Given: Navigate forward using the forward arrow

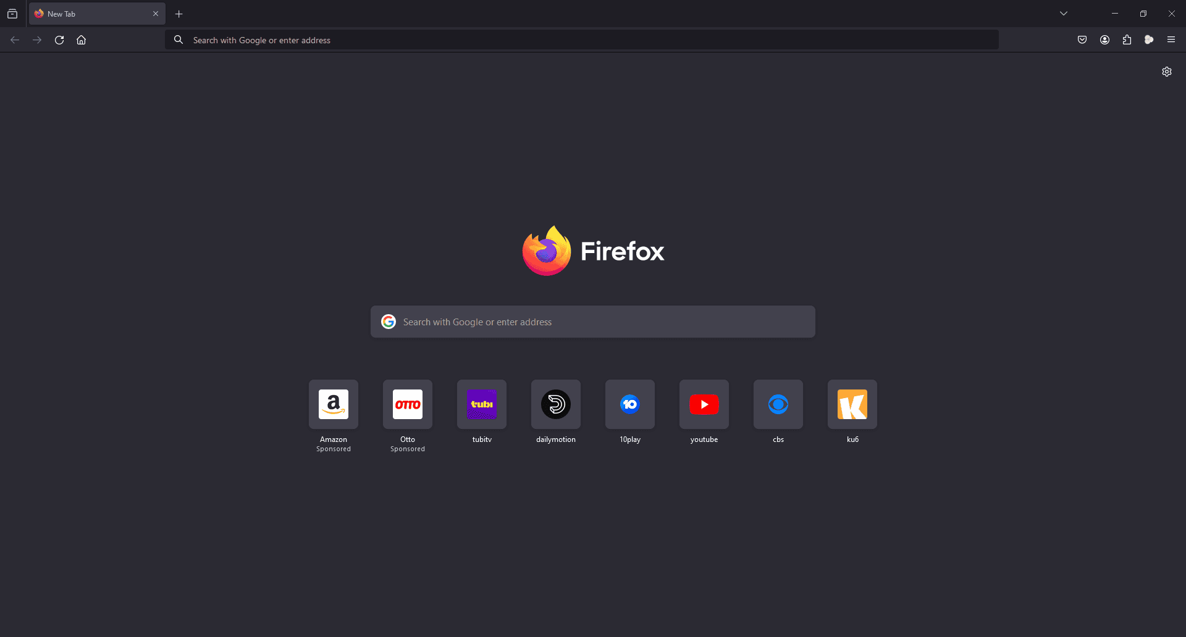Looking at the screenshot, I should tap(36, 40).
